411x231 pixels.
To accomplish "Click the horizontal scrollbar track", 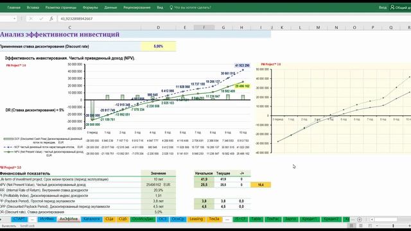I will tap(393, 219).
